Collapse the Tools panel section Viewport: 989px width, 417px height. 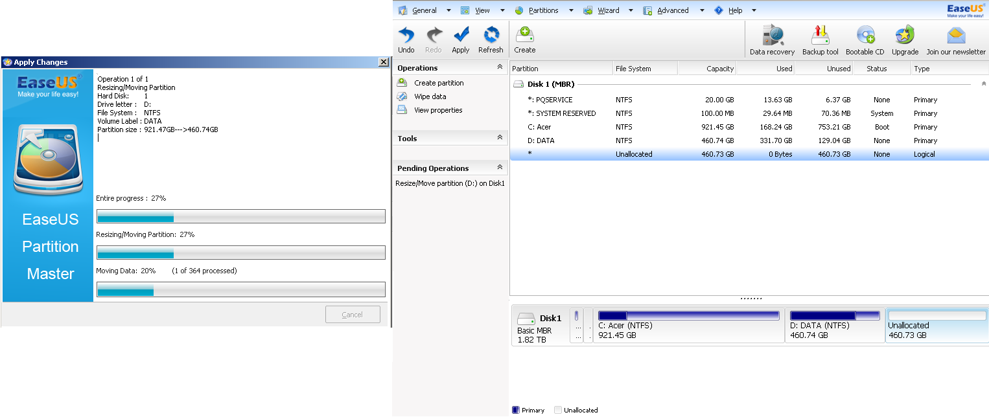click(x=500, y=138)
